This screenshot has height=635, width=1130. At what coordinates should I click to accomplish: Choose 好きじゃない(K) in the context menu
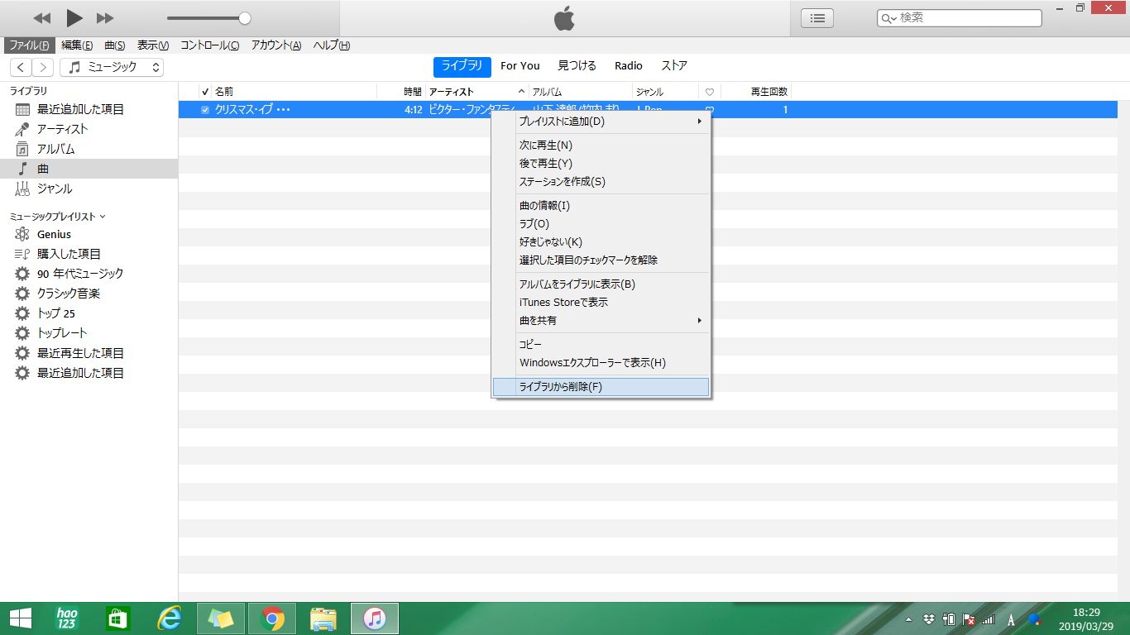pyautogui.click(x=601, y=242)
